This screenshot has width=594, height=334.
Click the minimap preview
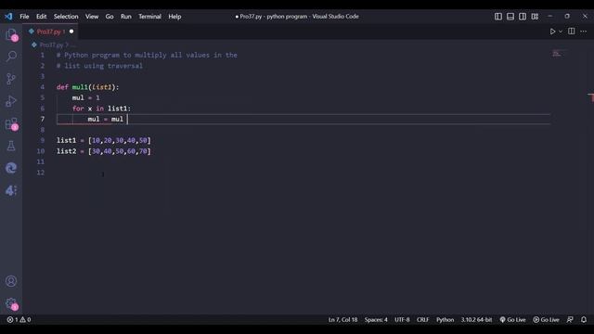pos(557,54)
